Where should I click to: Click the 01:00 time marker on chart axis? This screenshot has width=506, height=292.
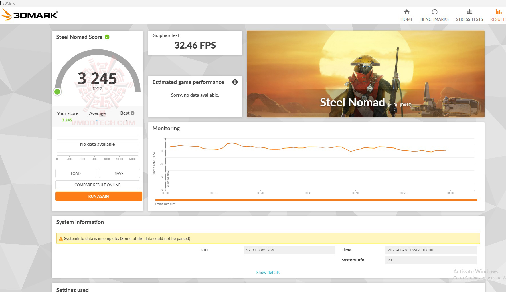pos(450,193)
